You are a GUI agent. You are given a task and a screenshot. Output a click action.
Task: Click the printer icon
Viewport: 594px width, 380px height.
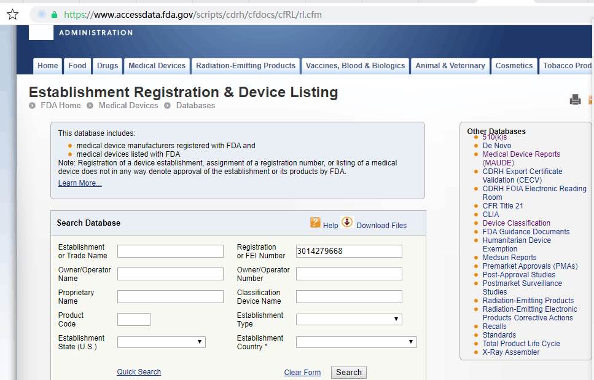point(575,100)
